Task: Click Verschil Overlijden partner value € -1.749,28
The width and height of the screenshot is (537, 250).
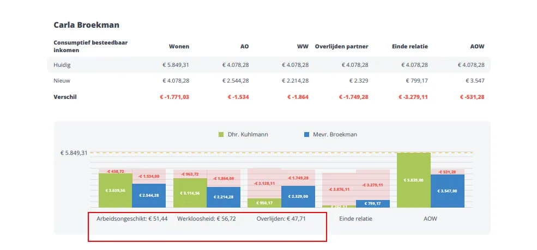Action: (x=354, y=97)
